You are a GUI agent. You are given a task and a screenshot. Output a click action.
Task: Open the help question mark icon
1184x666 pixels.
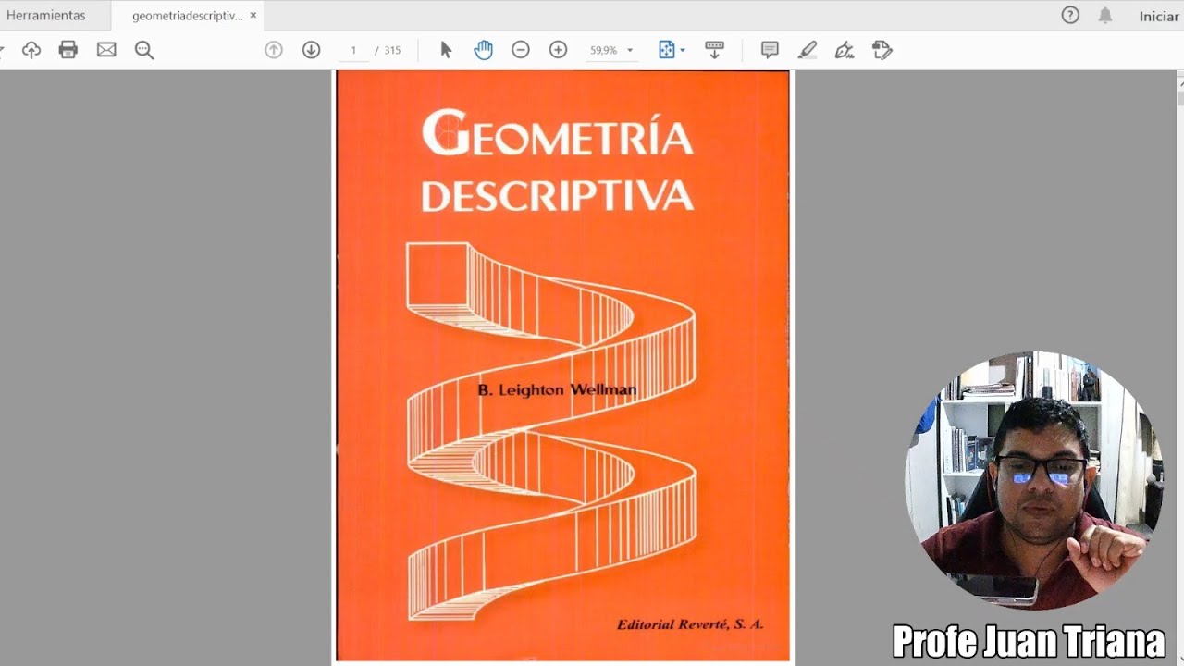pos(1070,16)
